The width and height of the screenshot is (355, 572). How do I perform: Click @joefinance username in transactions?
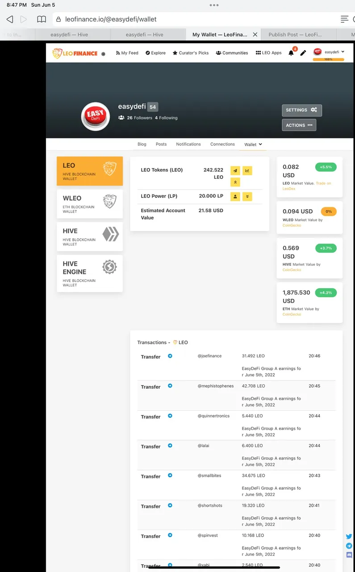pos(210,356)
